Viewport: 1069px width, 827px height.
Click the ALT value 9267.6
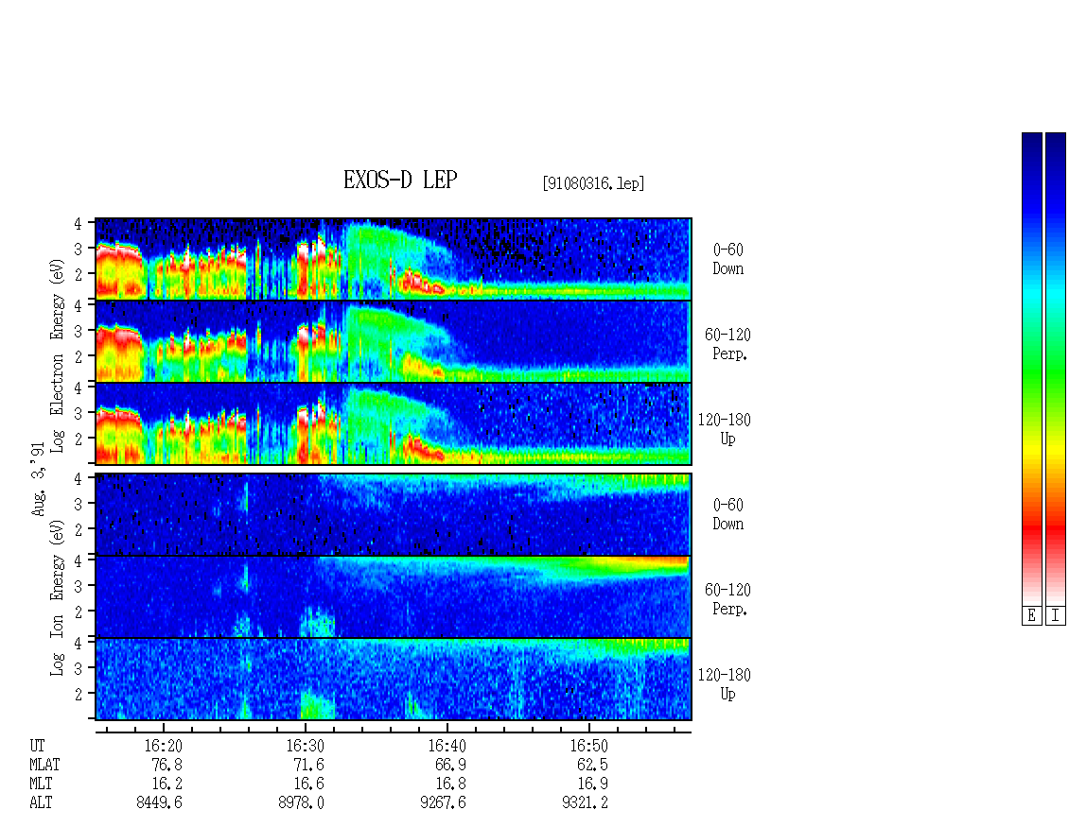[443, 802]
